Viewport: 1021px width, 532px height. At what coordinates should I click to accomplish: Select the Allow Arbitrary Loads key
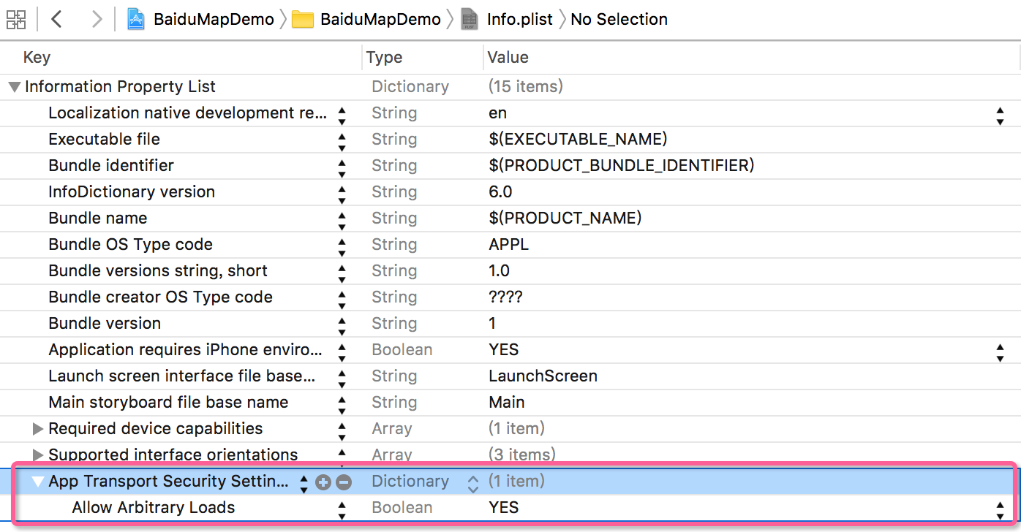click(x=154, y=508)
